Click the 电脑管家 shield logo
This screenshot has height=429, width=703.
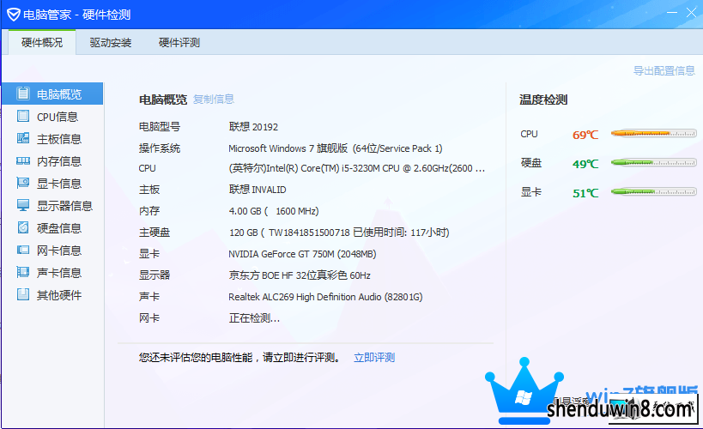[x=14, y=15]
